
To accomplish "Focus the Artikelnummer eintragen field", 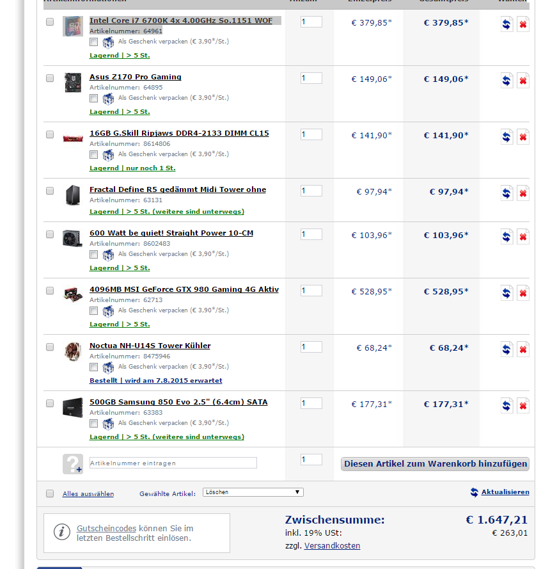I will tap(173, 463).
